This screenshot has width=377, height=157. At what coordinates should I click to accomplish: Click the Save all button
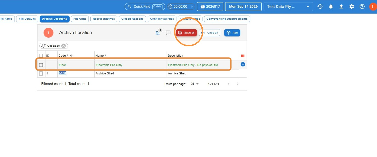[x=186, y=33]
